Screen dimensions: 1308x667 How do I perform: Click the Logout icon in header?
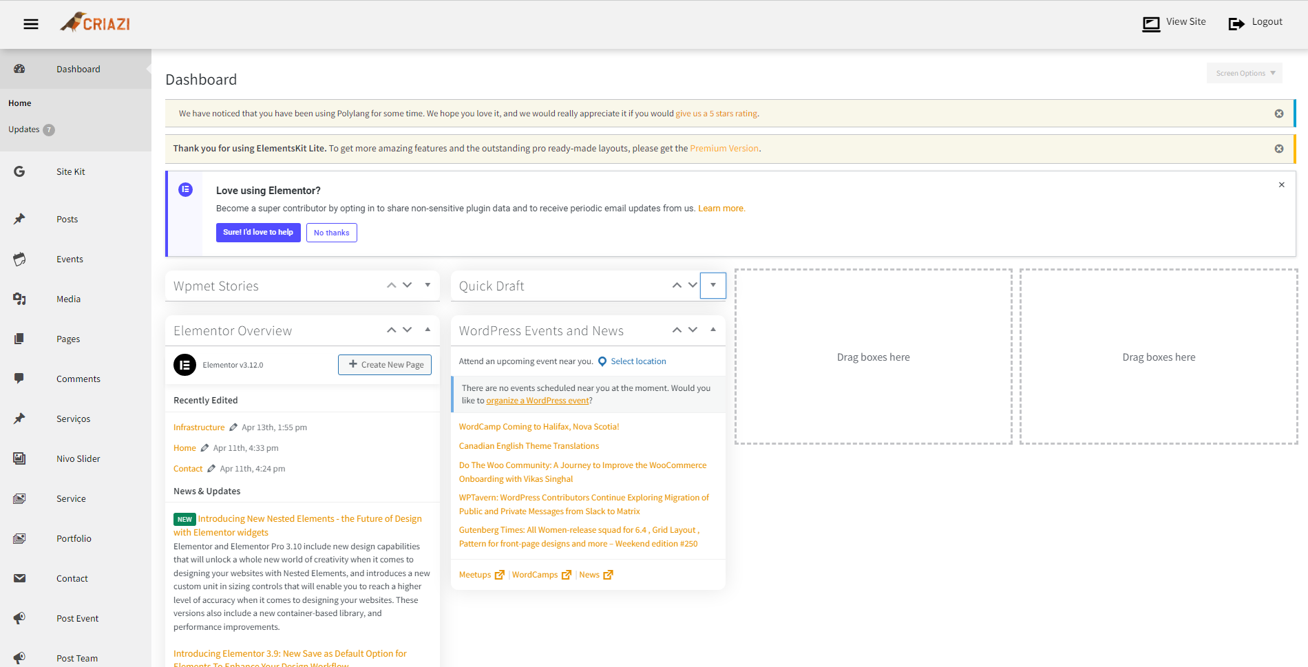[x=1236, y=23]
